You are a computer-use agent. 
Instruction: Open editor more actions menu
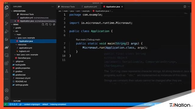click(189, 7)
